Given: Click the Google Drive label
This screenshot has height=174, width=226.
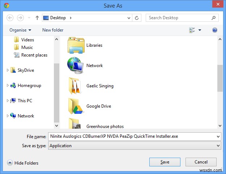Looking at the screenshot, I should click(99, 106).
